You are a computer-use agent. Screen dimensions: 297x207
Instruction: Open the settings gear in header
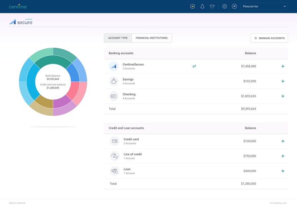[x=225, y=6]
